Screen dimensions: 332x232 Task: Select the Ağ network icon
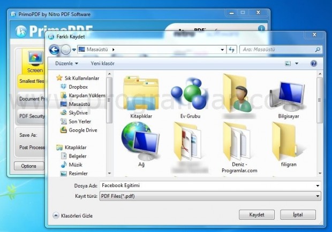point(141,145)
